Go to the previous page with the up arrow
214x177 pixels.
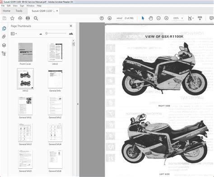[102, 18]
